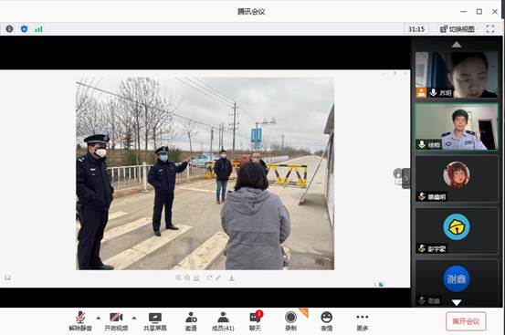Screen dimensions: 505x335
Task: Open the More options menu
Action: tap(363, 321)
